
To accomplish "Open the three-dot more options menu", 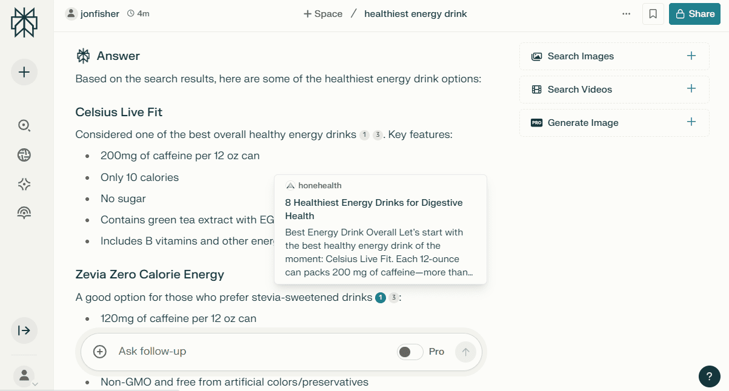I will pos(627,14).
